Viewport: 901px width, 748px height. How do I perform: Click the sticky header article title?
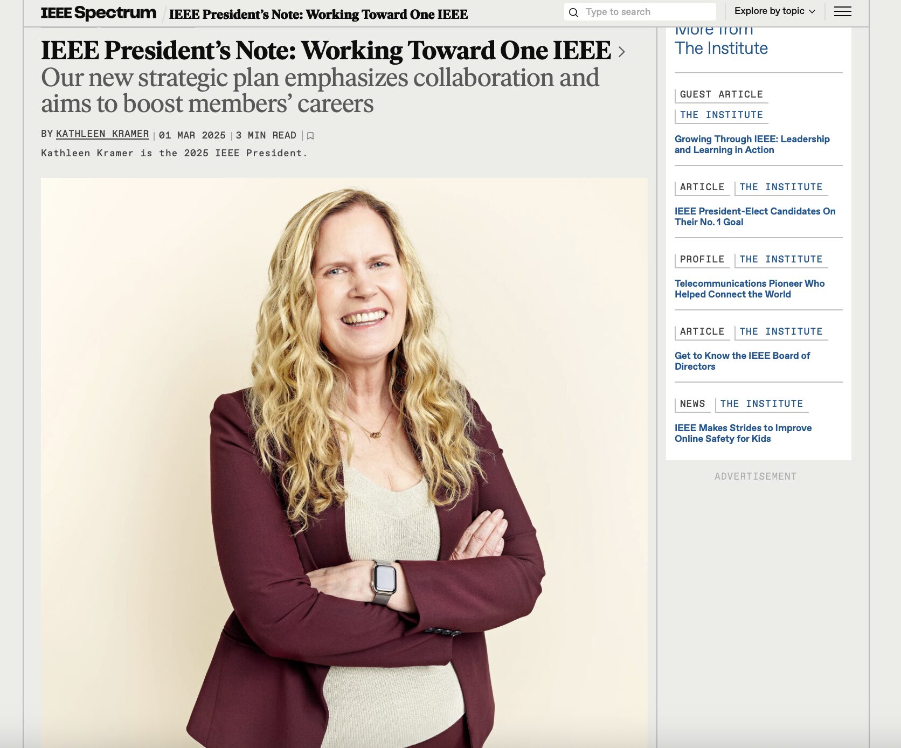point(318,15)
